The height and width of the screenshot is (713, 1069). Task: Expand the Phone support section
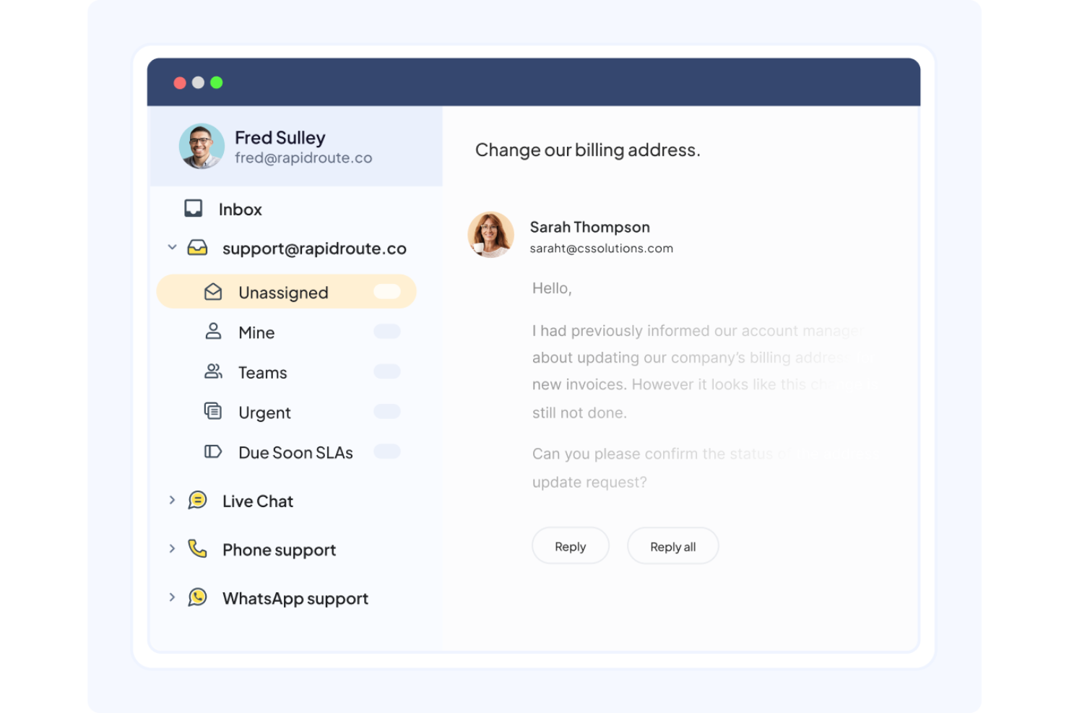tap(172, 549)
